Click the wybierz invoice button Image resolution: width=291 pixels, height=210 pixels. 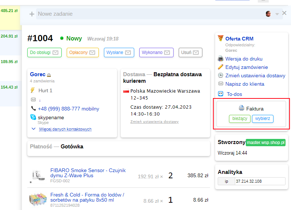pos(263,119)
